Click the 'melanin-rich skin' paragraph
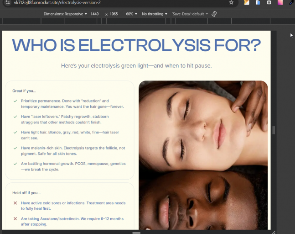The height and width of the screenshot is (234, 295). 73,151
